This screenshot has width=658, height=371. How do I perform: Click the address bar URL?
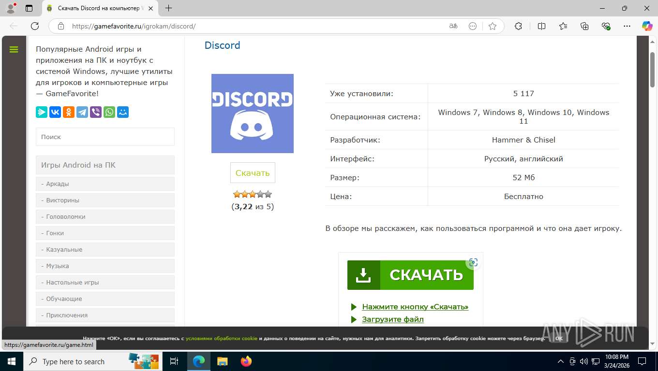tap(134, 27)
